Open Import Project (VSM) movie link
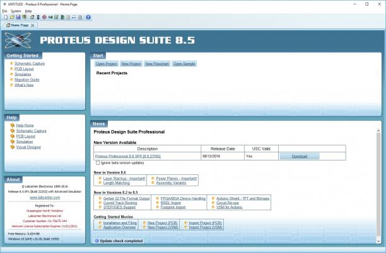 pos(206,227)
